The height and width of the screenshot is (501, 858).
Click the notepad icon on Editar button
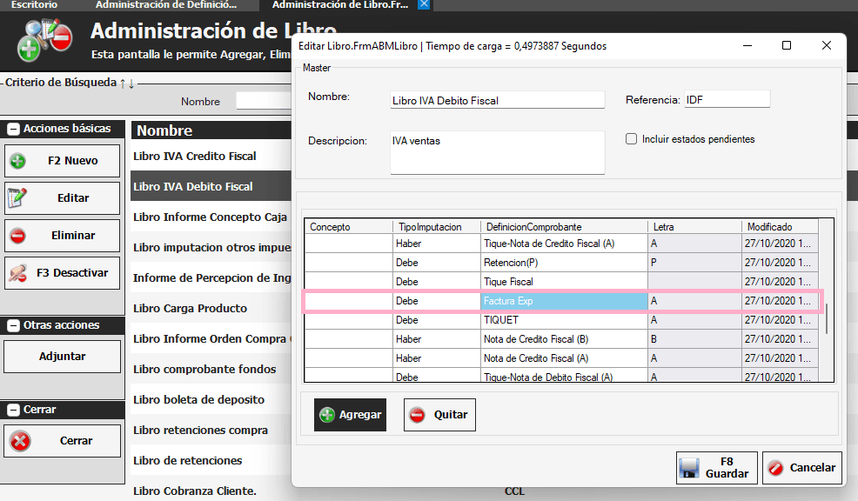[x=18, y=198]
